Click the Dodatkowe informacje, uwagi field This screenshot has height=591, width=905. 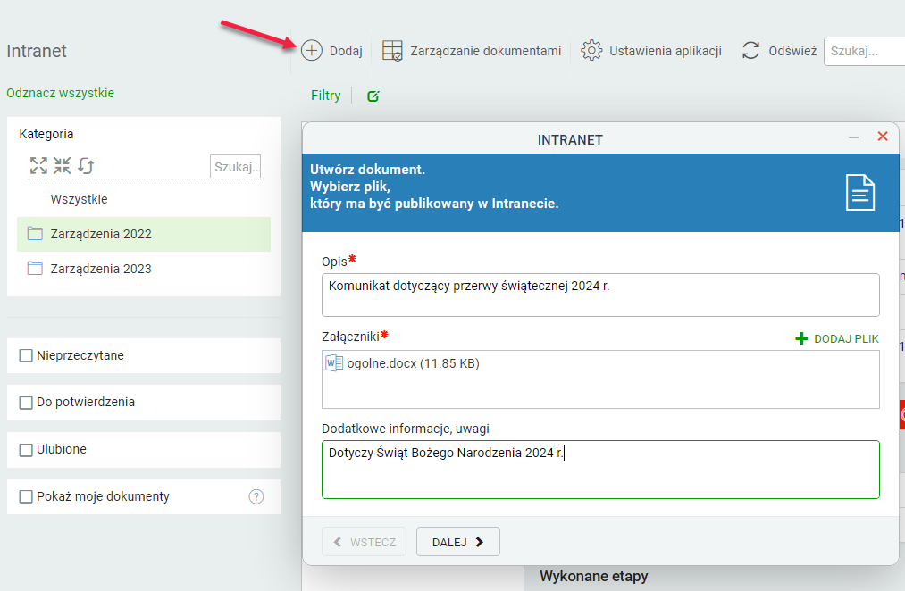[x=600, y=470]
